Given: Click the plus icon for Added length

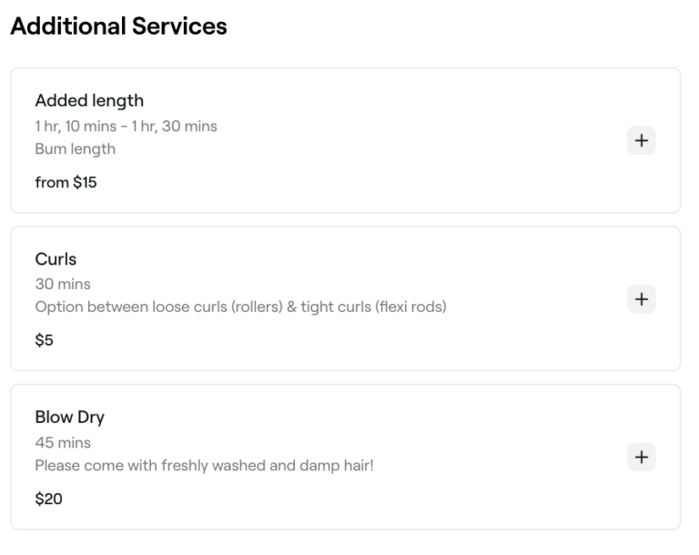Looking at the screenshot, I should click(642, 141).
